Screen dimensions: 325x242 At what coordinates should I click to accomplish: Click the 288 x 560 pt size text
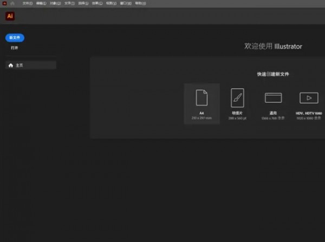pyautogui.click(x=237, y=119)
